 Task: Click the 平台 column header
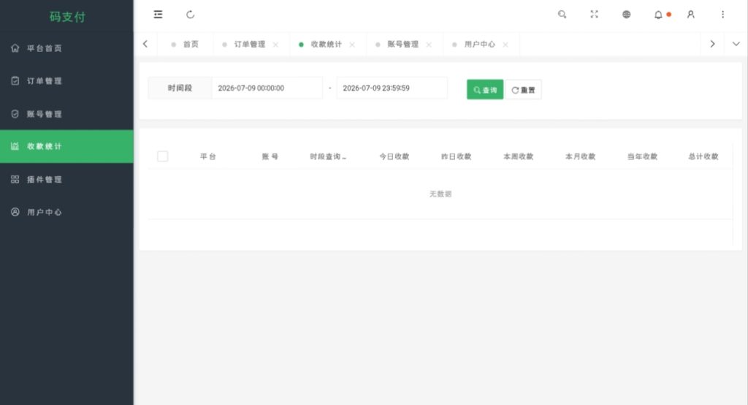208,156
